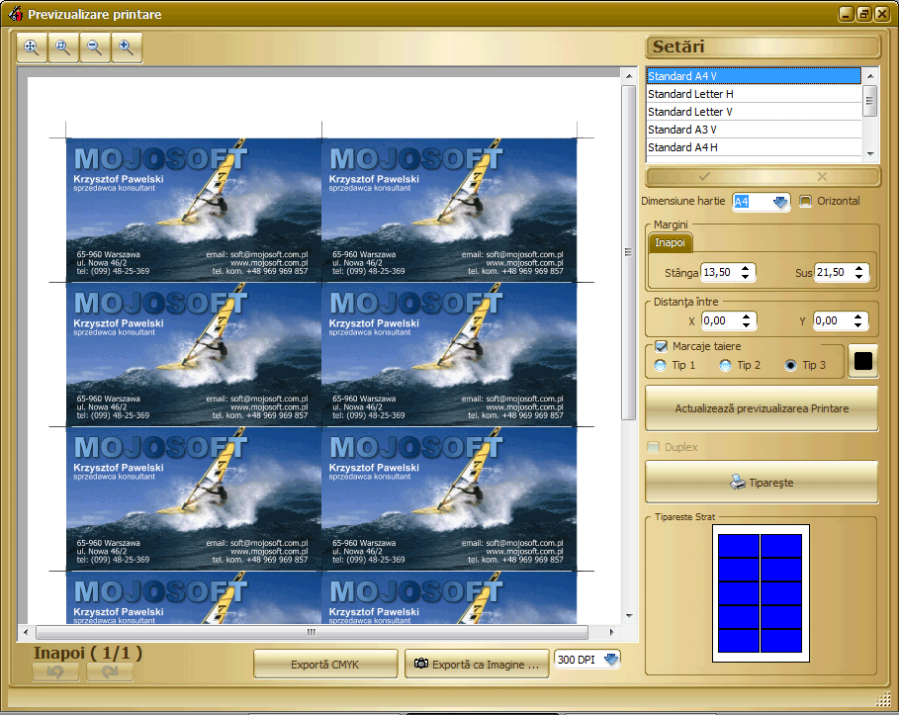Viewport: 899px width, 715px height.
Task: Open the Dimensiune hartie A4 dropdown
Action: point(779,202)
